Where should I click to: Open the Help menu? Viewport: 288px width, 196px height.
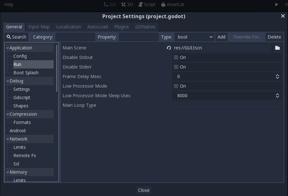tap(9, 4)
